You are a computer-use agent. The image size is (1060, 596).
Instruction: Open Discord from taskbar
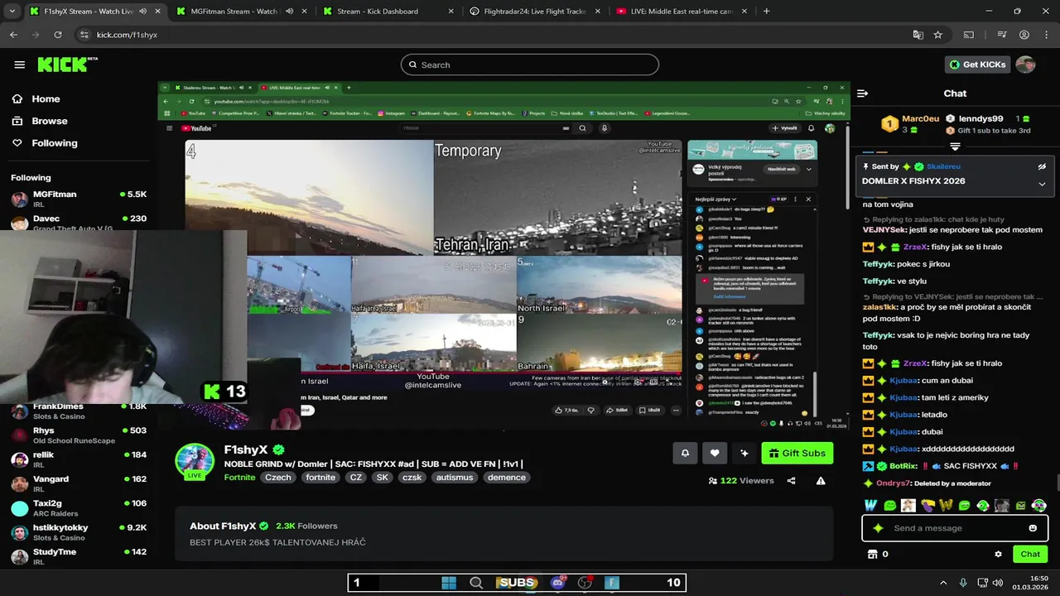557,583
